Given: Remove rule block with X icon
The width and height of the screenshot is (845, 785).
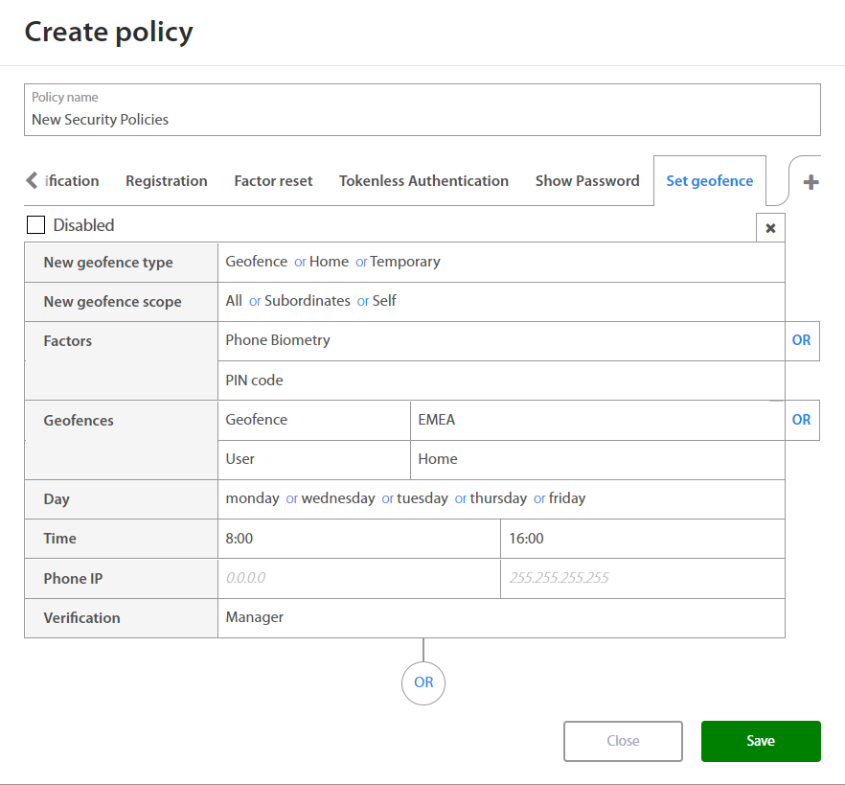Looking at the screenshot, I should click(x=770, y=228).
